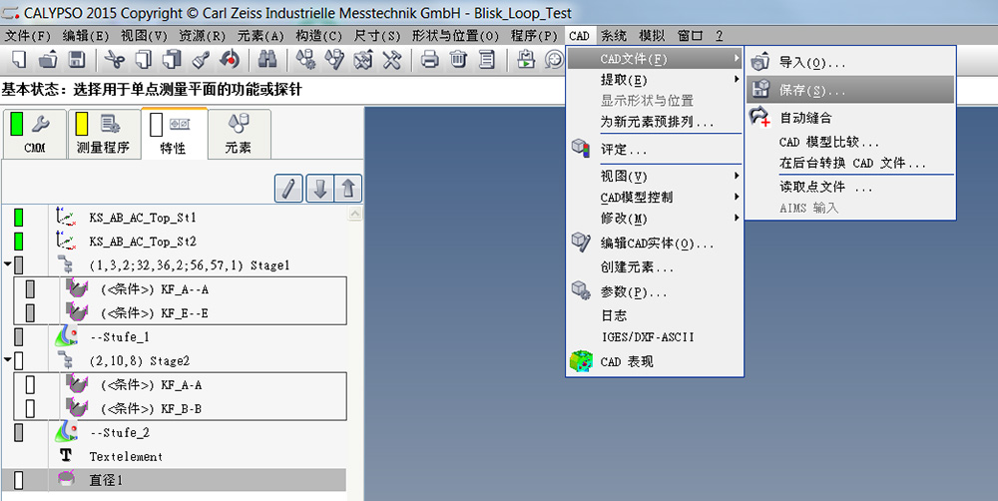Screen dimensions: 998x501
Task: Expand the 提取(E) submenu
Action: [655, 80]
